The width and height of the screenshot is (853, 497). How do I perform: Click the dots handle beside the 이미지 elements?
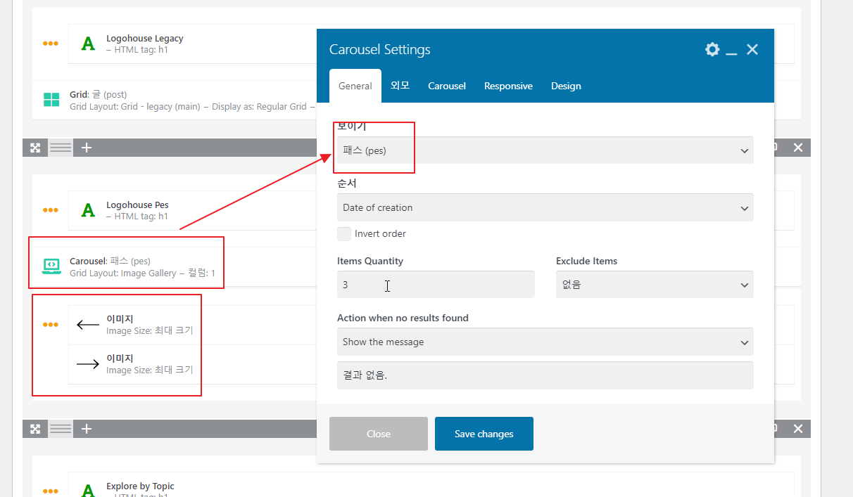pyautogui.click(x=51, y=325)
